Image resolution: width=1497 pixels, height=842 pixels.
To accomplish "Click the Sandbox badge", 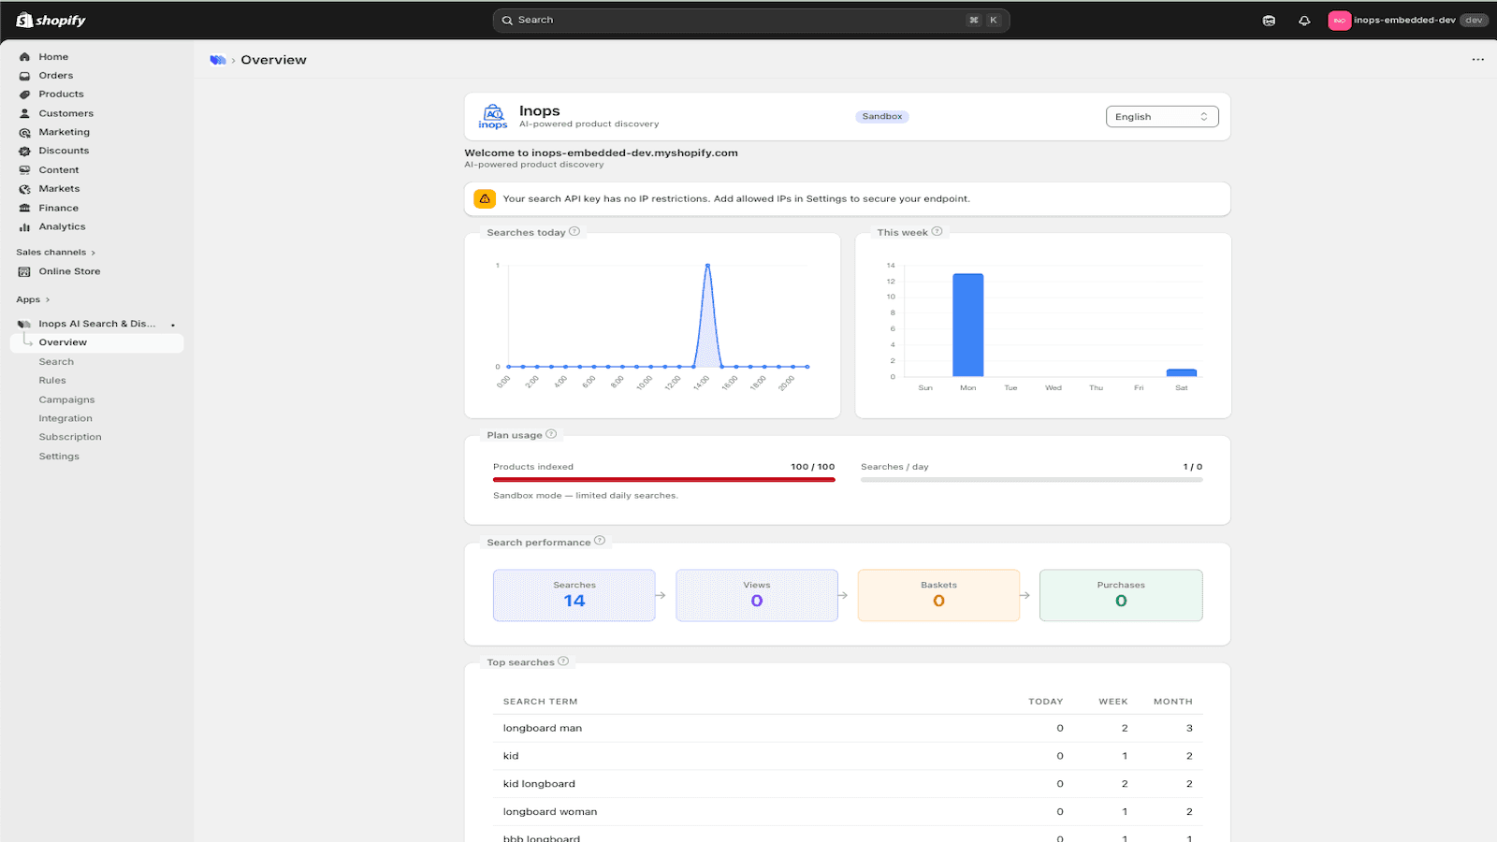I will [x=882, y=117].
